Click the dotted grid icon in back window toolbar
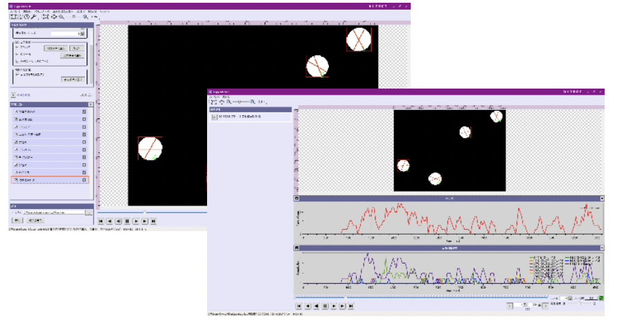This screenshot has width=633, height=328. point(20,17)
